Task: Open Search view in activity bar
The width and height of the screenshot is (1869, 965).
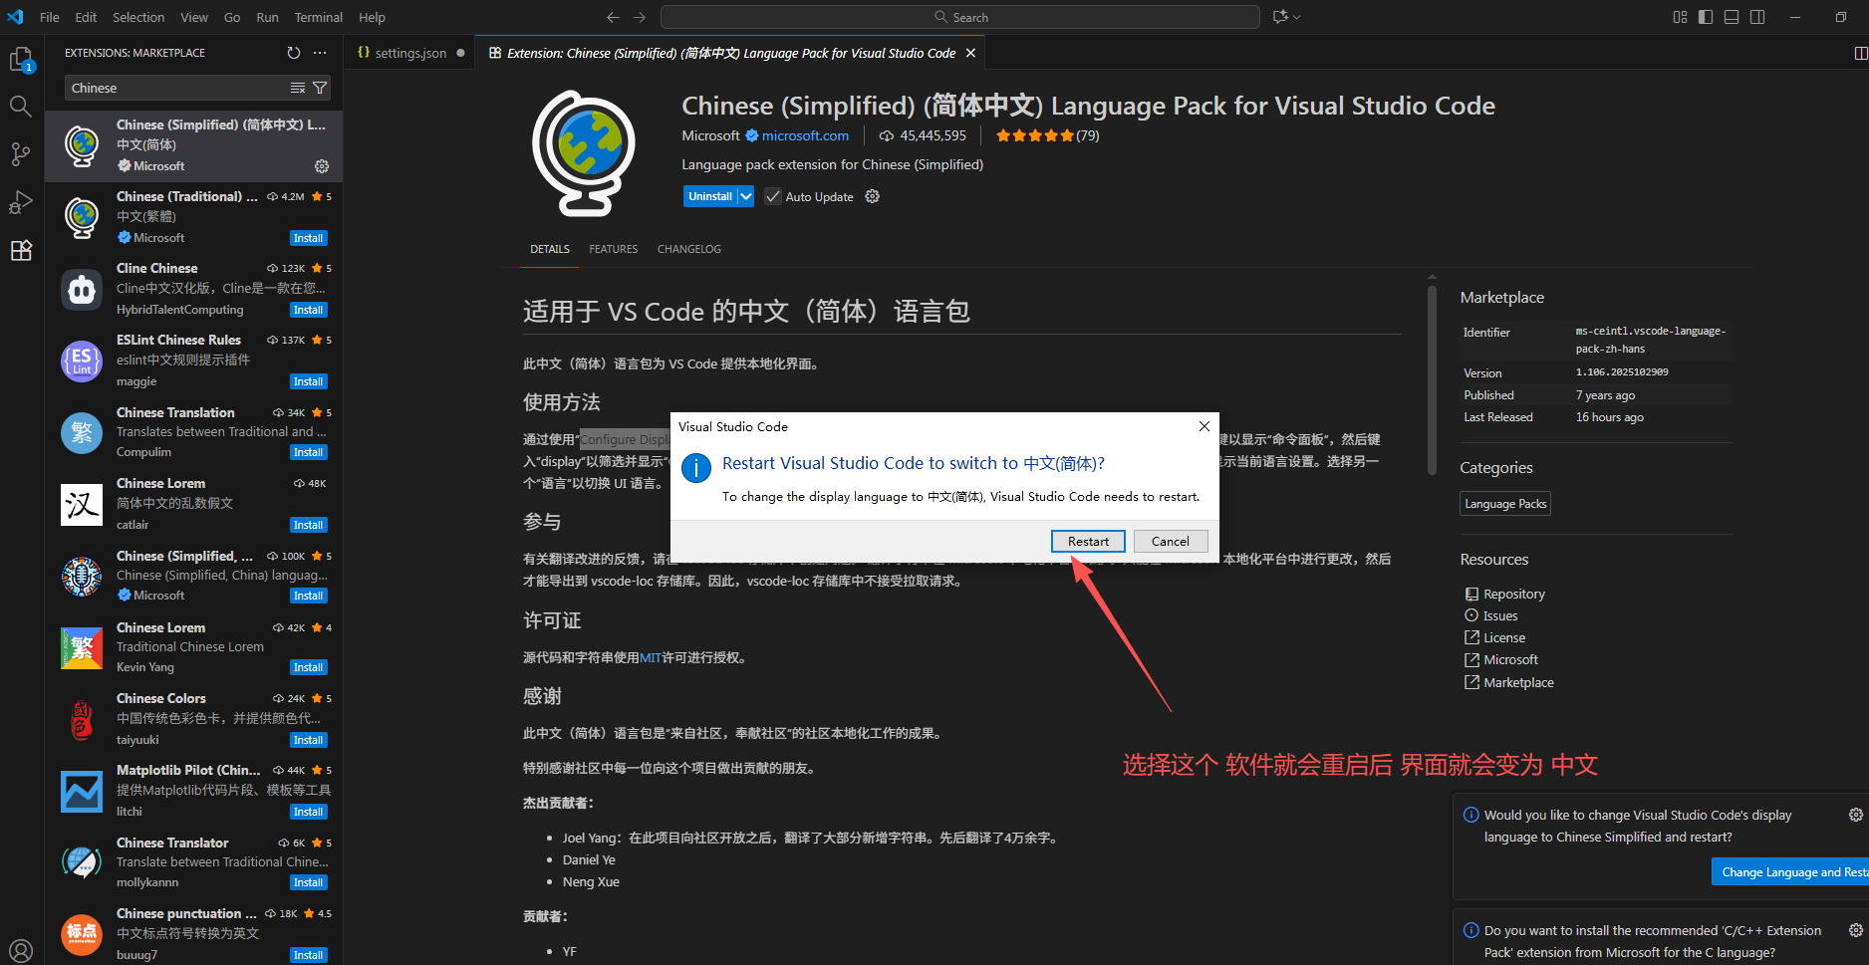Action: pos(20,107)
